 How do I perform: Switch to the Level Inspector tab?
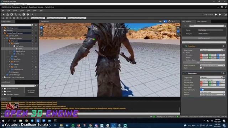(x=202, y=21)
